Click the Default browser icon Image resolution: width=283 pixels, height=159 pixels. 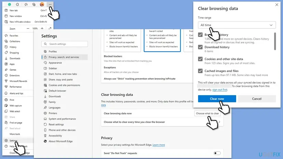[45, 91]
